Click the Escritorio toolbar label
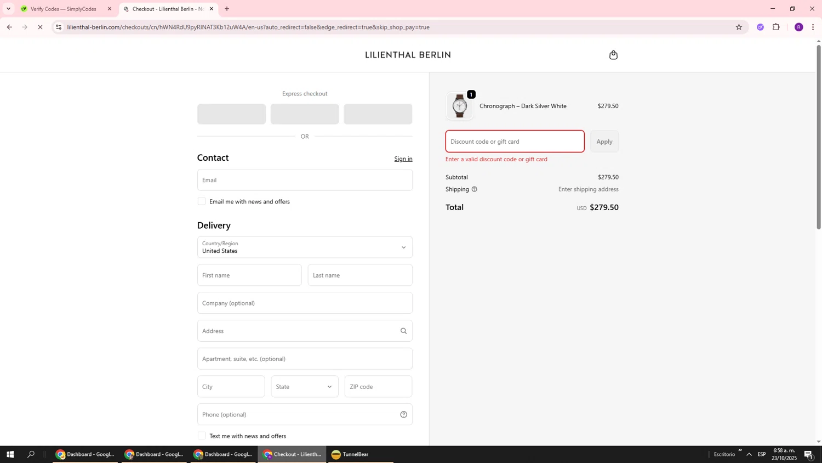 point(724,454)
